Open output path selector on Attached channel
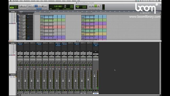Image resolution: width=170 pixels, height=96 pixels. pyautogui.click(x=20, y=54)
